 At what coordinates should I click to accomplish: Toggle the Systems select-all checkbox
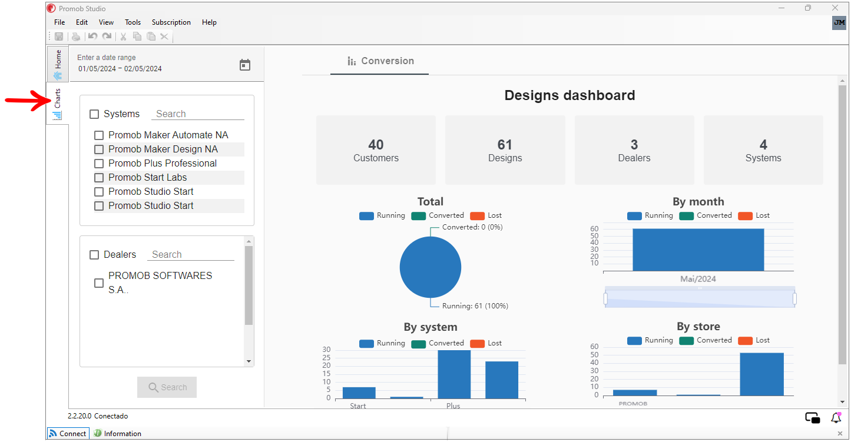click(94, 114)
